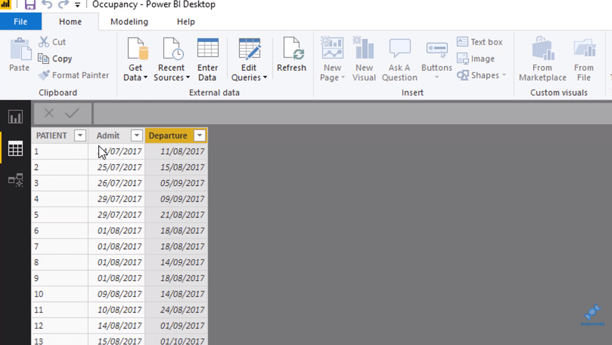The height and width of the screenshot is (345, 612).
Task: Switch to Model relationships view
Action: [15, 180]
